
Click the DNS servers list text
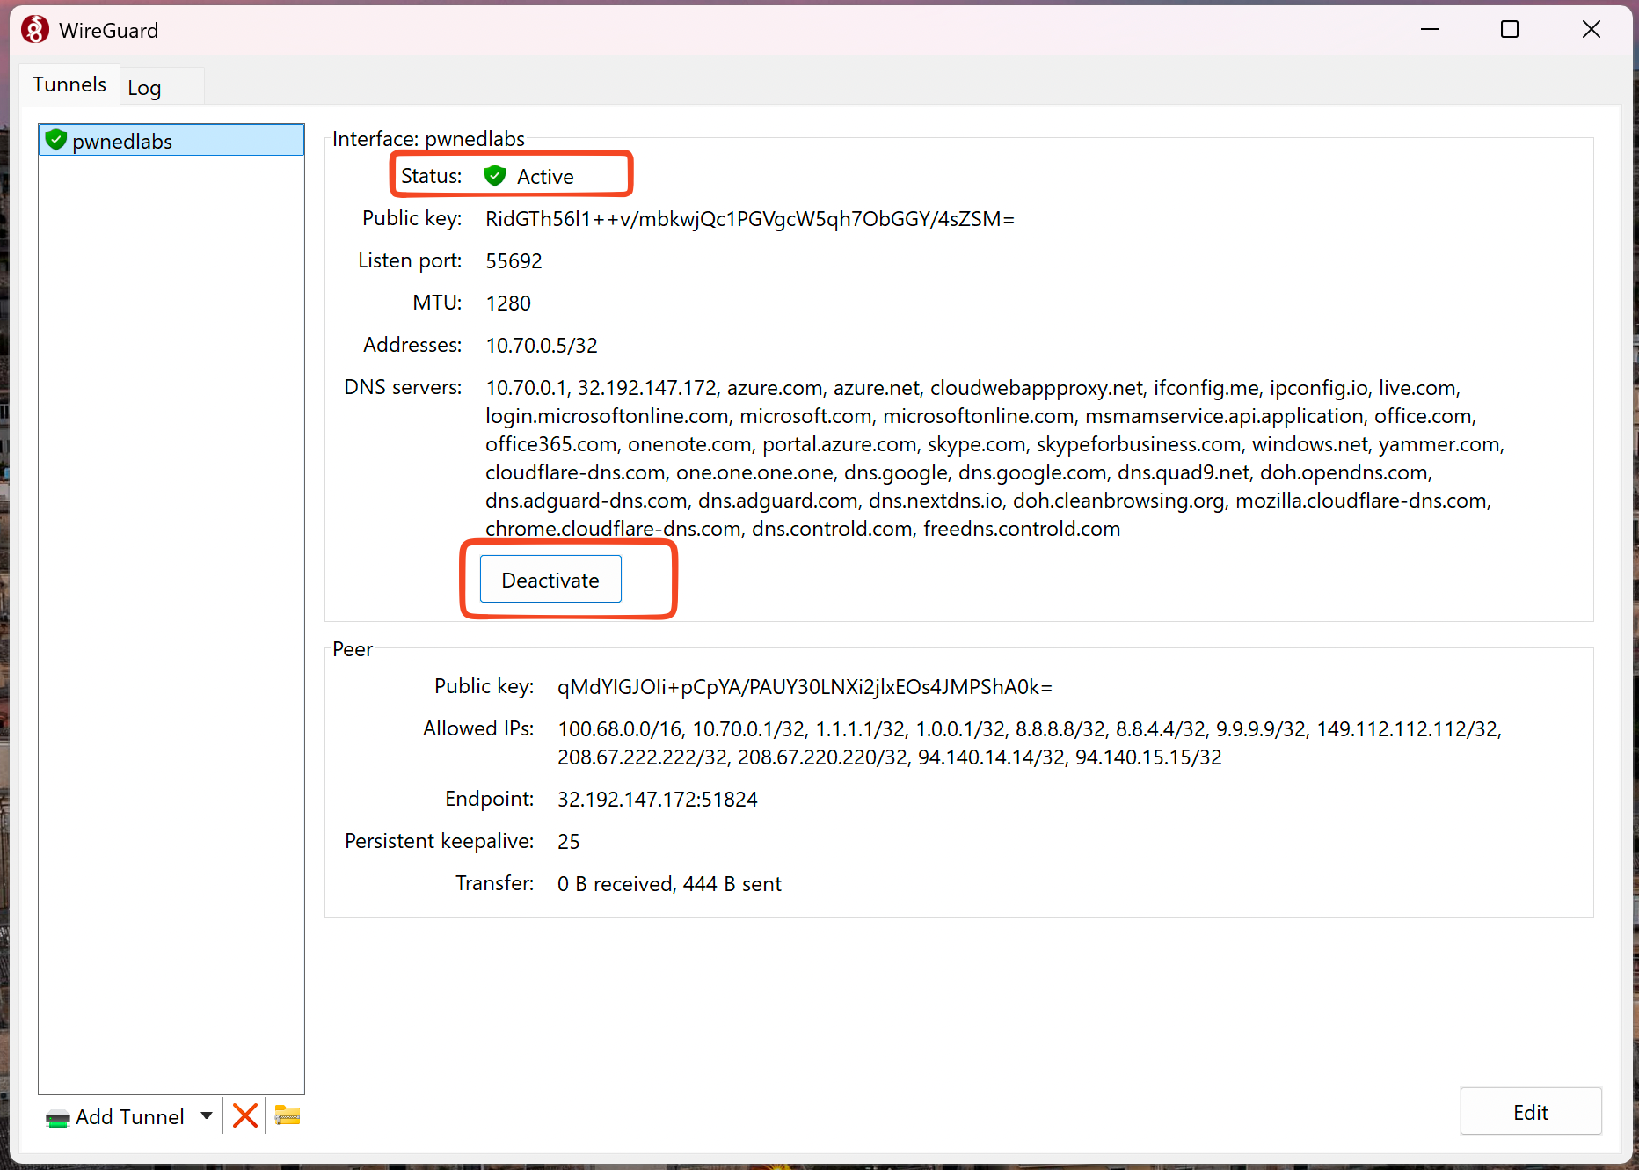coord(994,458)
